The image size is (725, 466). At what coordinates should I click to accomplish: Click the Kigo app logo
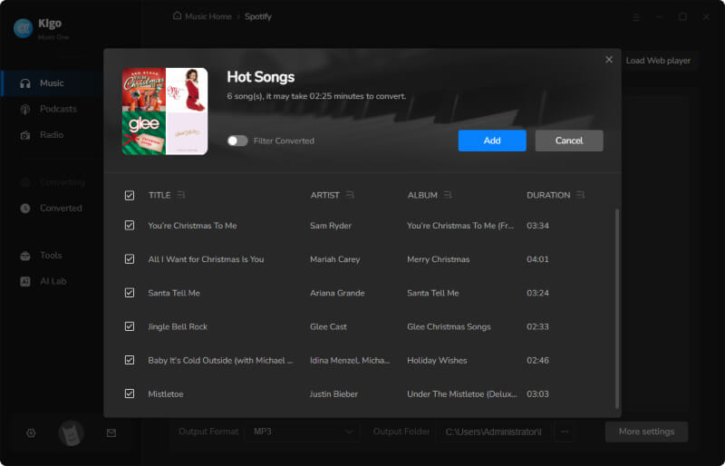(x=24, y=28)
